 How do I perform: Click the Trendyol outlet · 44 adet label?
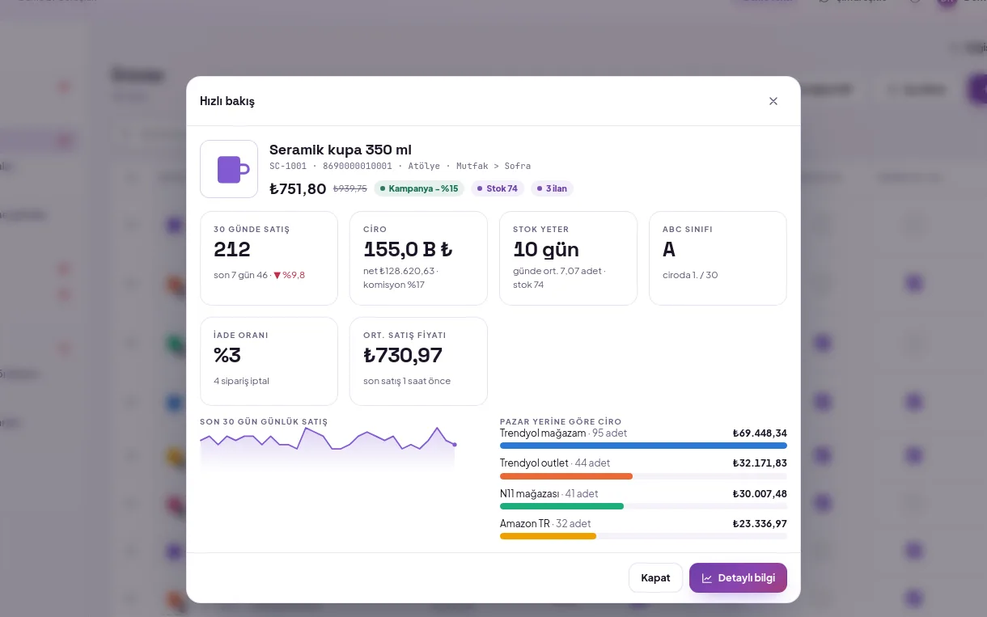(555, 463)
